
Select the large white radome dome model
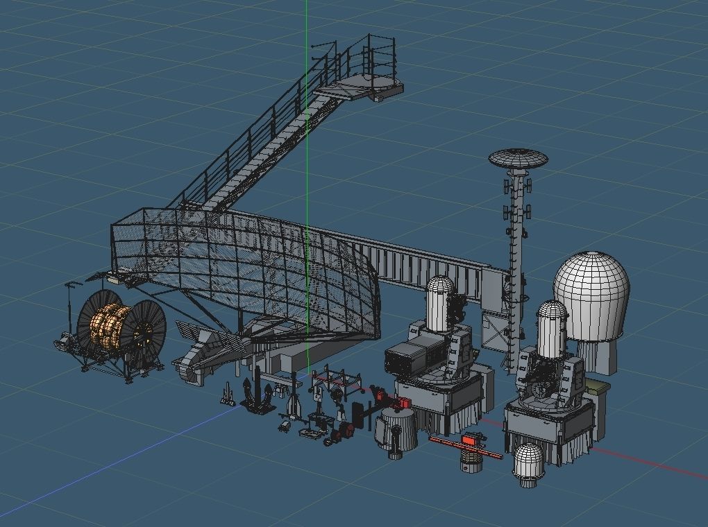click(x=591, y=296)
